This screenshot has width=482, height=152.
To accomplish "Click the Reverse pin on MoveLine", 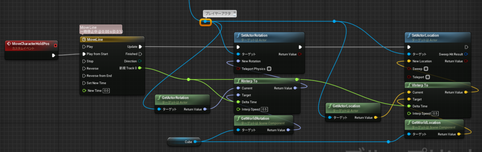I will tap(84, 69).
